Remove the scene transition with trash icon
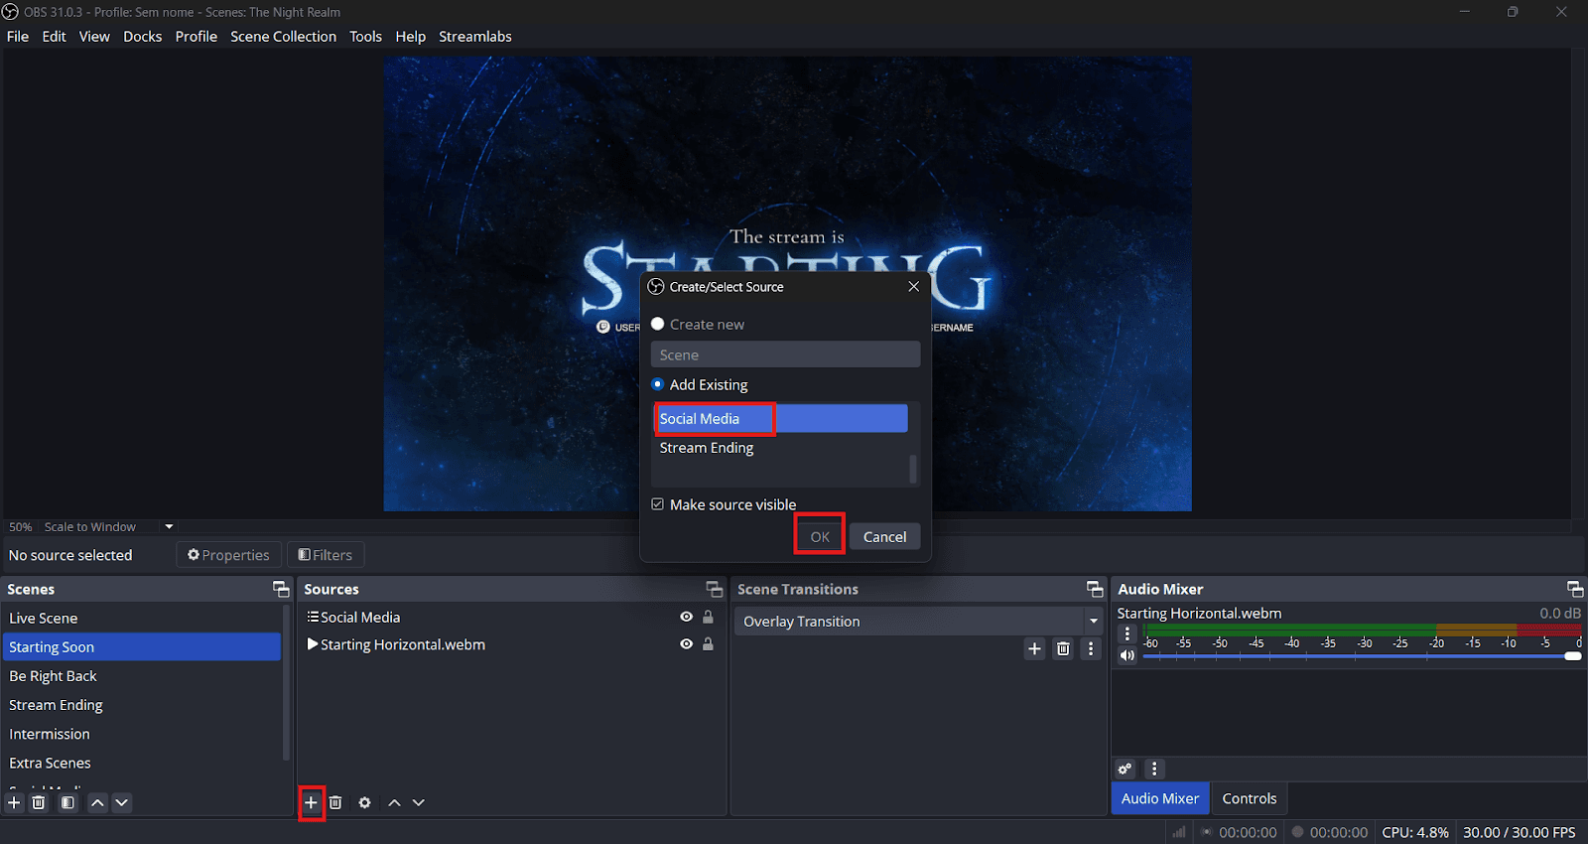This screenshot has width=1588, height=844. [x=1063, y=648]
